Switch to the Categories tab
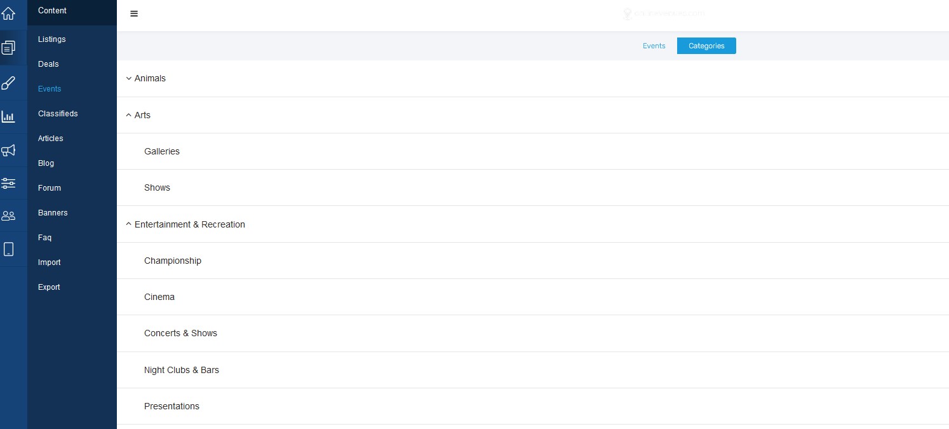949x429 pixels. [x=706, y=46]
